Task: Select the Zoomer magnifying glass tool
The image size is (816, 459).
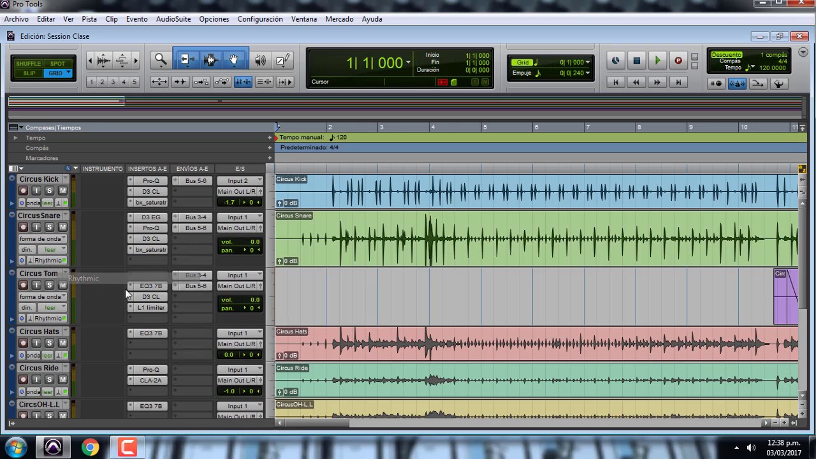Action: click(160, 60)
